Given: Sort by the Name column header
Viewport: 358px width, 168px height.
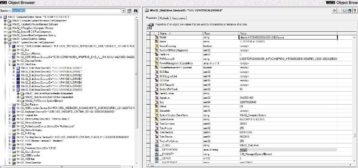Looking at the screenshot, I should (x=181, y=33).
